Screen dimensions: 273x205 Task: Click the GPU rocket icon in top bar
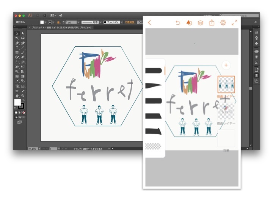tap(61, 16)
